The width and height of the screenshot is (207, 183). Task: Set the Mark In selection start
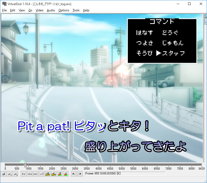click(74, 174)
